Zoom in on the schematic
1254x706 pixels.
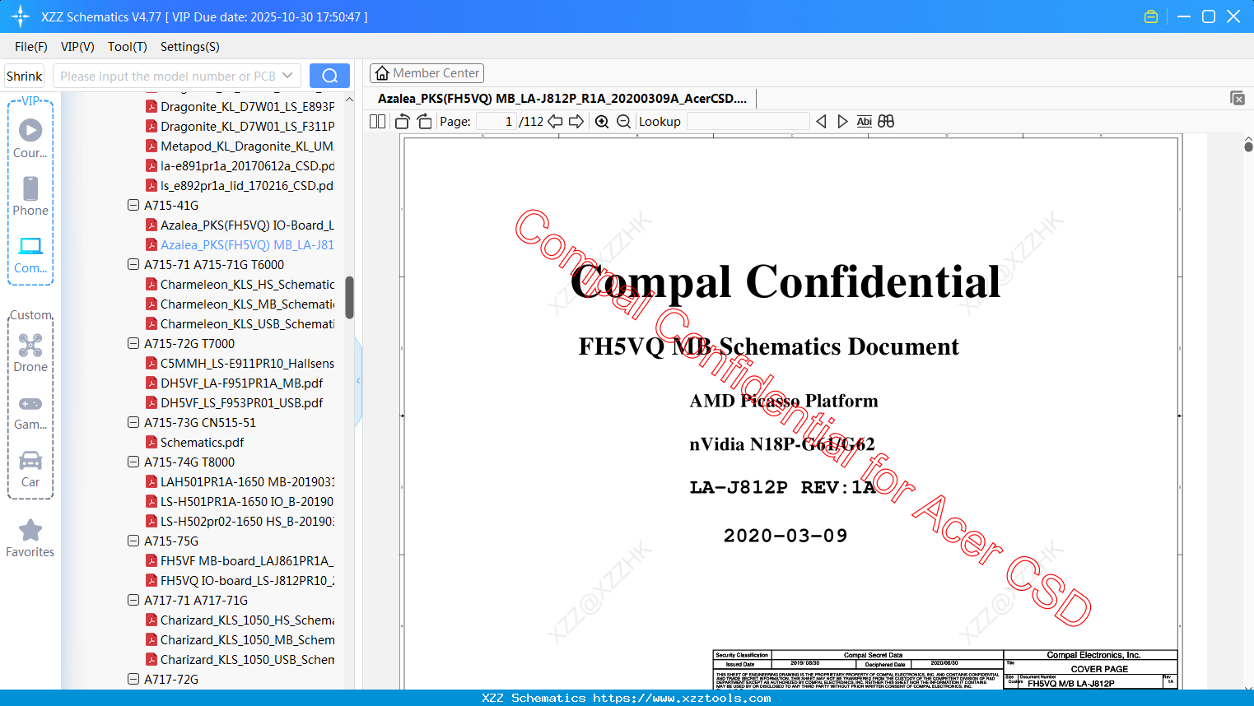[x=602, y=121]
